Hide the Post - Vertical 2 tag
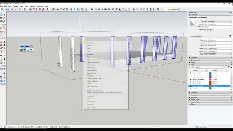The height and width of the screenshot is (131, 233). click(x=191, y=82)
